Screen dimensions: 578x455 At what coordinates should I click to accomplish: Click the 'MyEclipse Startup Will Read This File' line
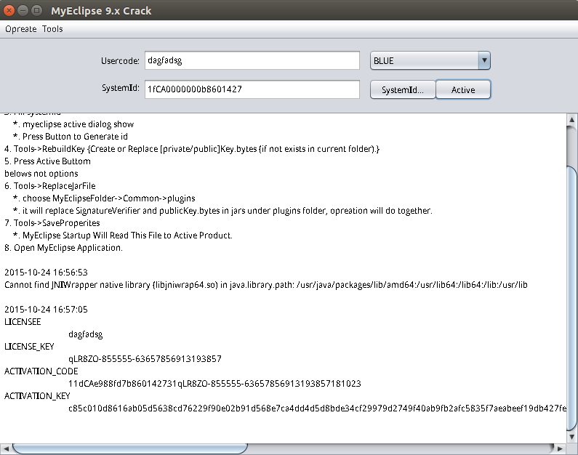[x=123, y=235]
